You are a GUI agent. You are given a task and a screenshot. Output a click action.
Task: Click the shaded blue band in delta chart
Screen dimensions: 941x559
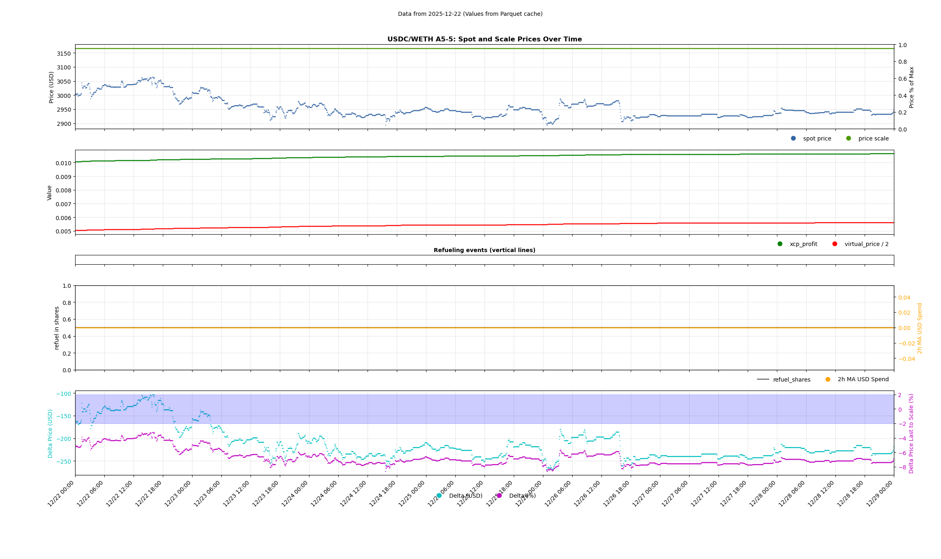(x=484, y=409)
